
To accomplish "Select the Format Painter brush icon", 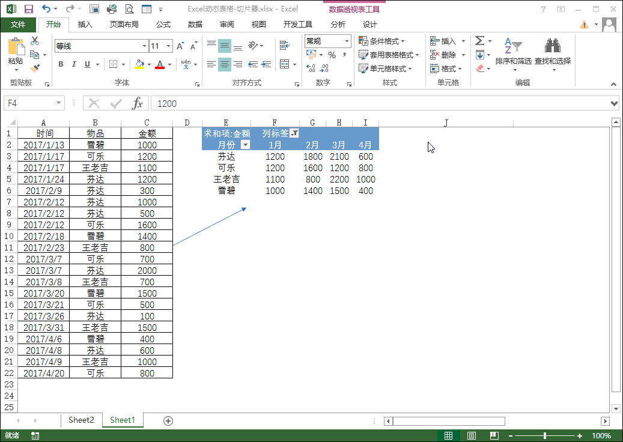I will tap(35, 68).
